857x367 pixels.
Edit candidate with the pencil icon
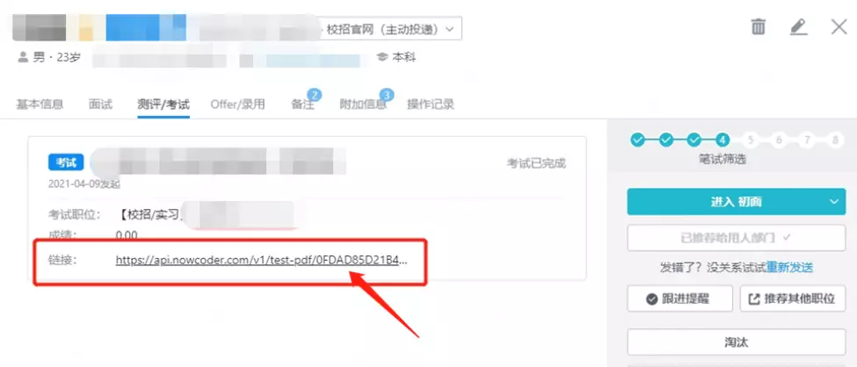click(x=798, y=26)
